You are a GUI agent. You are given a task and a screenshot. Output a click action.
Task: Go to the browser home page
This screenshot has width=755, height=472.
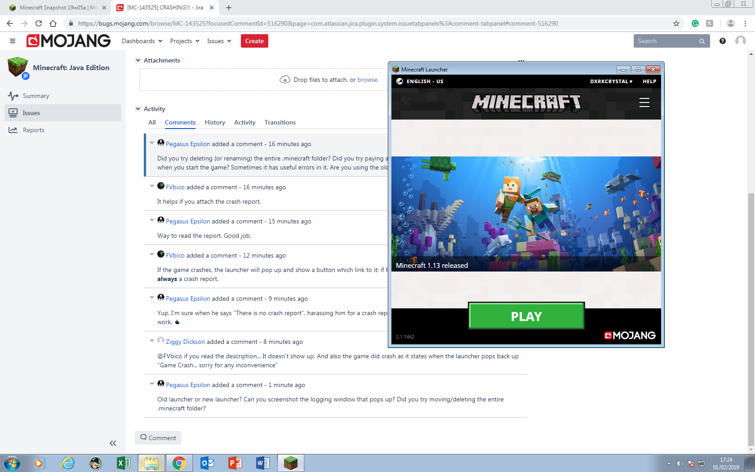pyautogui.click(x=53, y=23)
